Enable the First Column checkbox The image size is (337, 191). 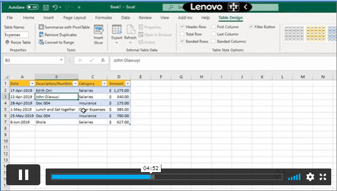(x=213, y=27)
